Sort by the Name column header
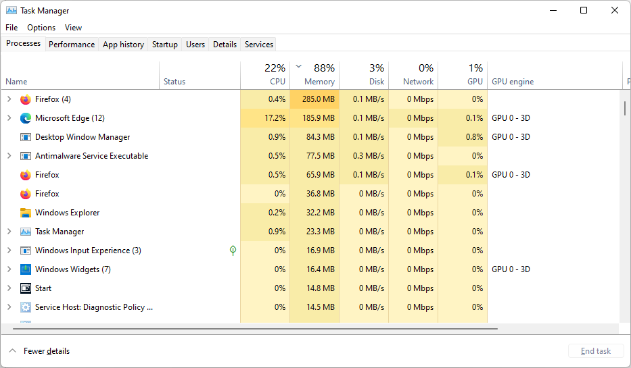 80,75
